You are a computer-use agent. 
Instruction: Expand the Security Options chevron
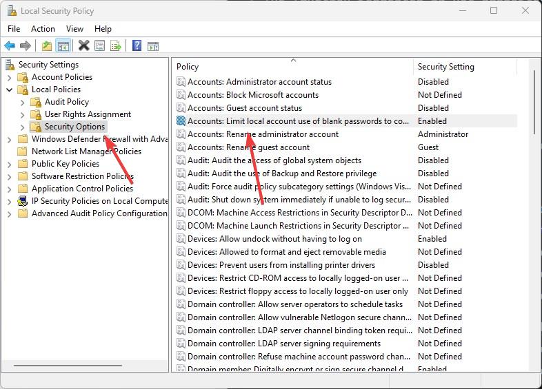23,127
